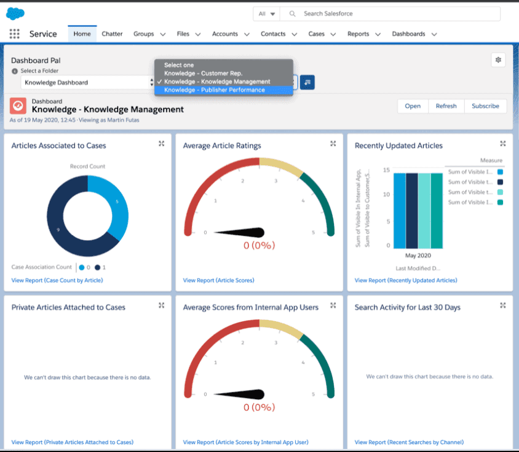Expand Search Activity for Last 30 Days chart

click(x=503, y=305)
